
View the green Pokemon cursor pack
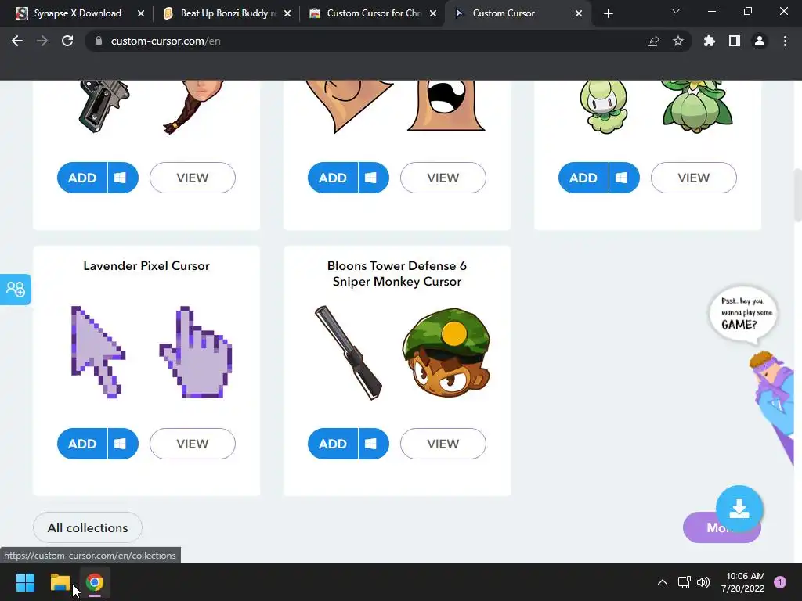coord(694,178)
